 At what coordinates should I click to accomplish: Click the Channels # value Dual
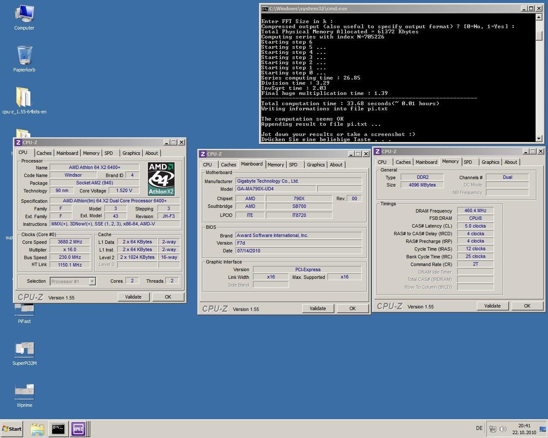[x=507, y=178]
